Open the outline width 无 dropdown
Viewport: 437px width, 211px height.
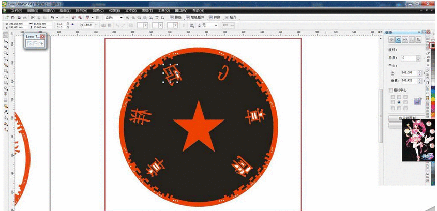[216, 25]
